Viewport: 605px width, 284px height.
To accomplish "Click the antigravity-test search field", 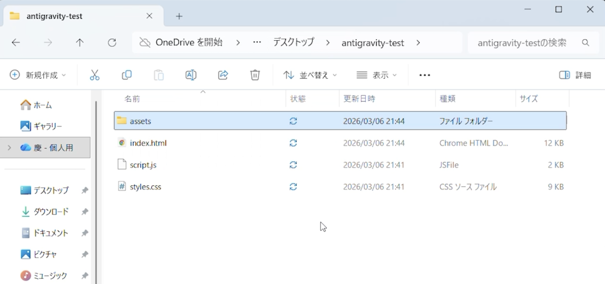I will pos(522,43).
